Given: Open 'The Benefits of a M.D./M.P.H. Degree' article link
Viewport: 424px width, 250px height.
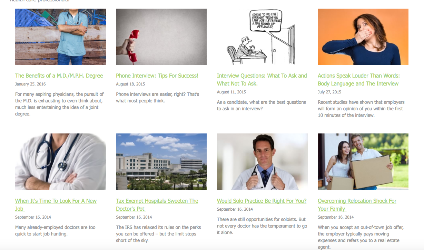Looking at the screenshot, I should [x=59, y=76].
